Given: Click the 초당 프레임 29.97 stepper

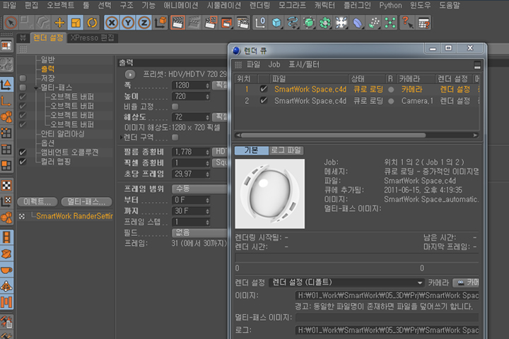Looking at the screenshot, I should 208,174.
